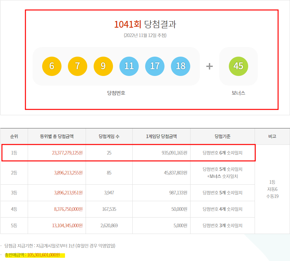Click per-game prize '45,837,803원'
The width and height of the screenshot is (290, 261).
pos(175,173)
